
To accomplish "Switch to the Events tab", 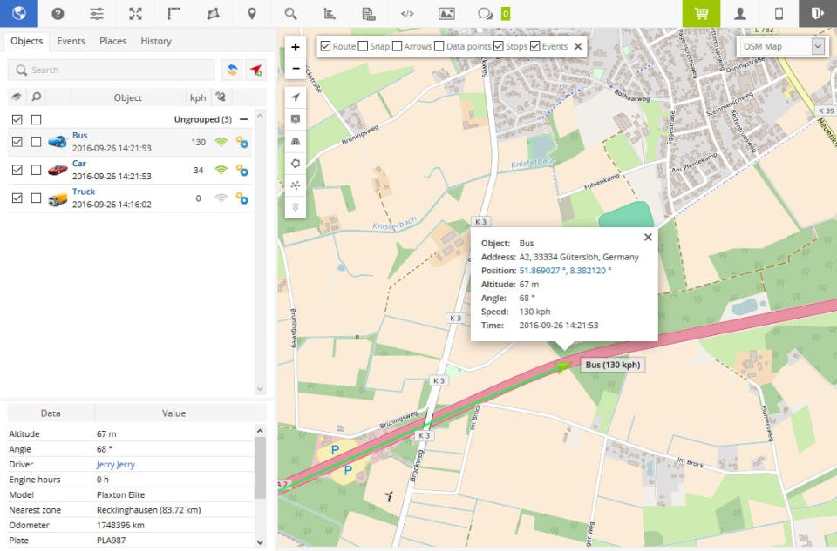I will 71,41.
